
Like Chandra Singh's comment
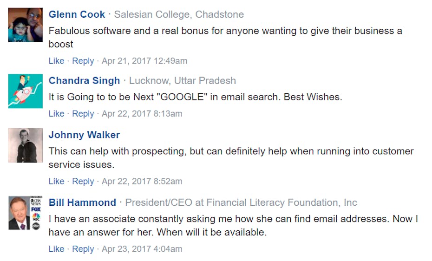point(56,113)
